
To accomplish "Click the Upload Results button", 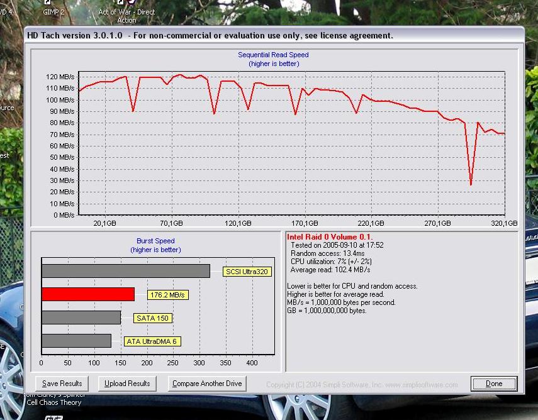I will 127,384.
